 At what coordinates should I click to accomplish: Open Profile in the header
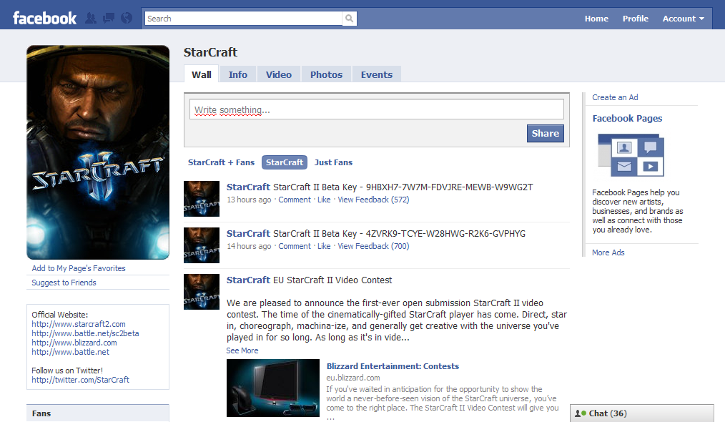636,19
